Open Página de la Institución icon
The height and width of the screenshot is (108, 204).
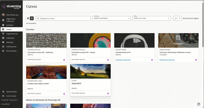(x=3, y=20)
